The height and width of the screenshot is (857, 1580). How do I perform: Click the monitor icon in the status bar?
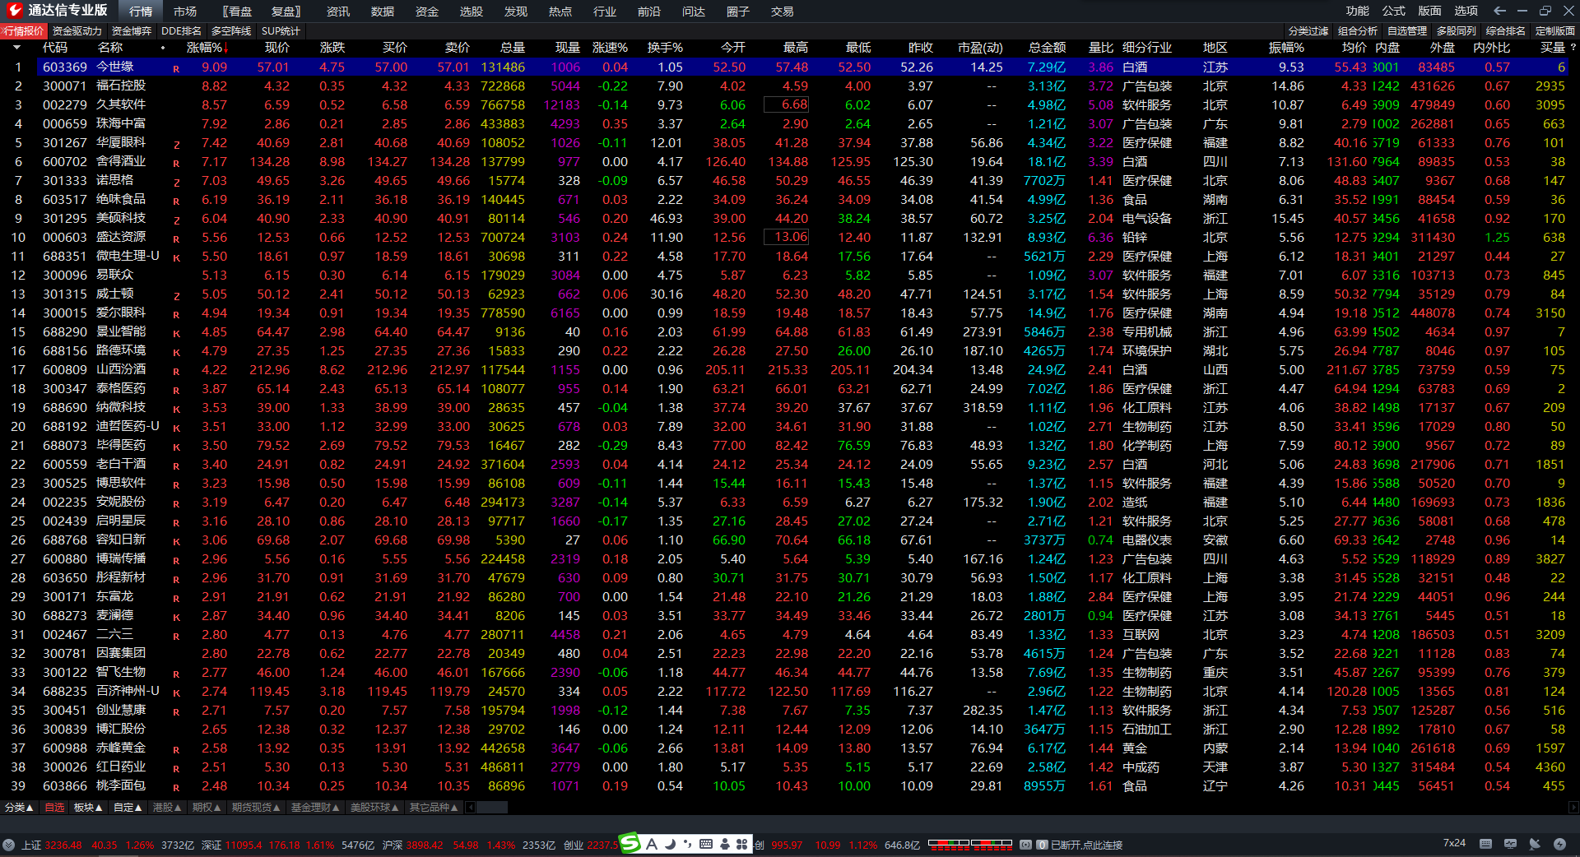click(x=1510, y=844)
